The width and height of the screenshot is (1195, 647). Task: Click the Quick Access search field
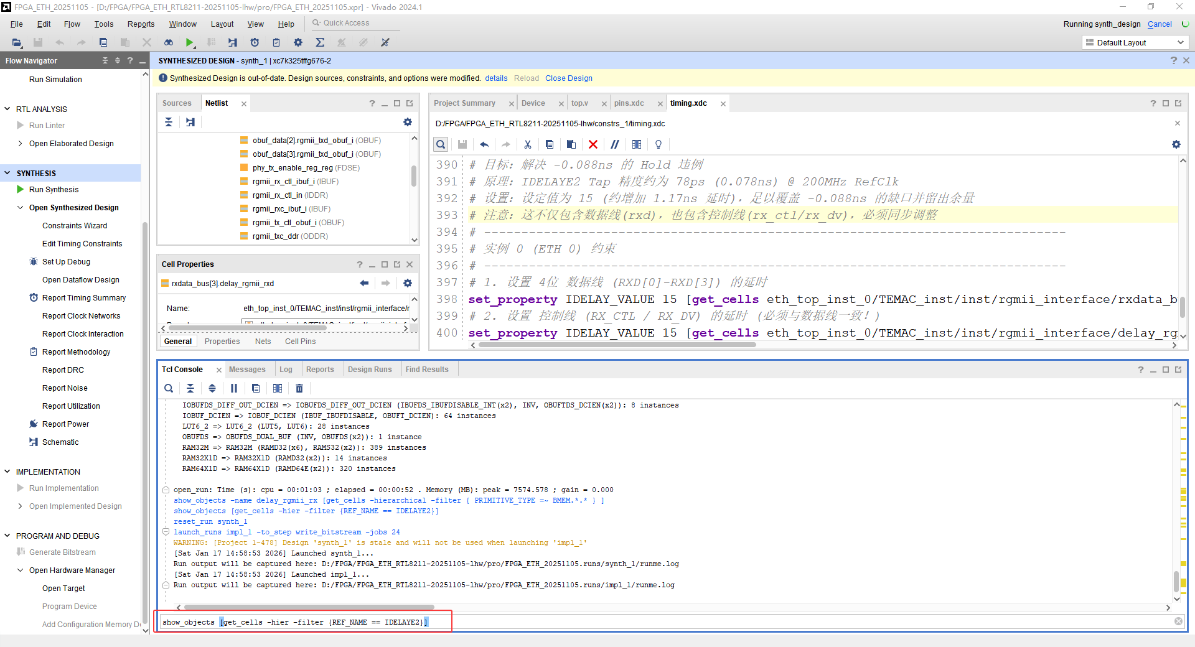point(356,23)
